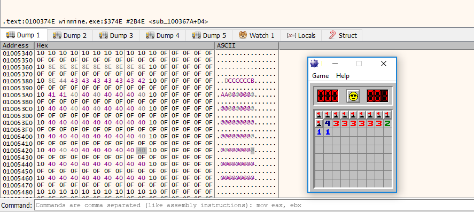The height and width of the screenshot is (212, 474).
Task: Close the Minesweeper window
Action: (384, 64)
